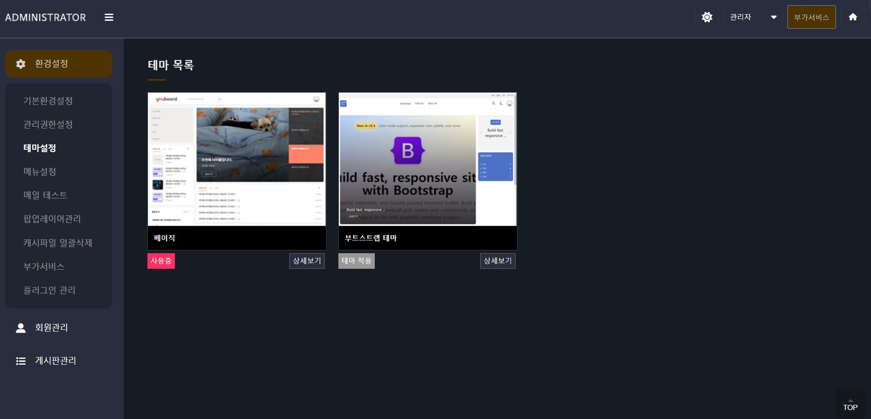
Task: Click the 베이직 theme preview thumbnail
Action: point(237,159)
